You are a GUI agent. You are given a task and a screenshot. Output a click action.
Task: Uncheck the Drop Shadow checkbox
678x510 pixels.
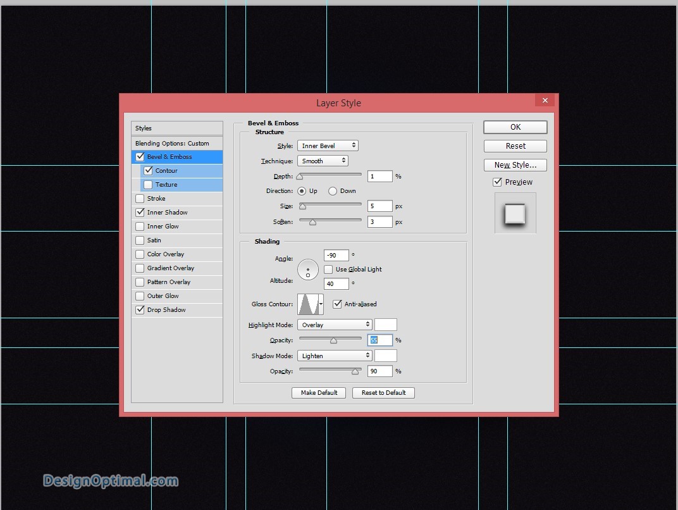pos(140,309)
